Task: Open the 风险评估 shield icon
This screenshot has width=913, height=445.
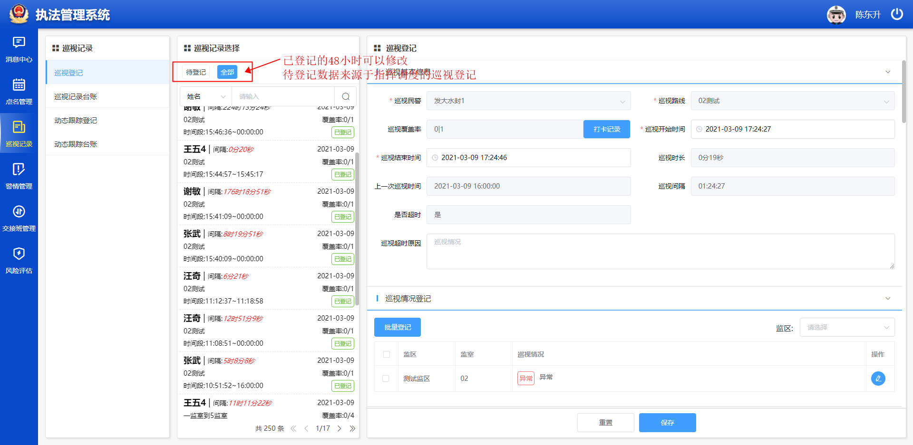Action: point(19,255)
